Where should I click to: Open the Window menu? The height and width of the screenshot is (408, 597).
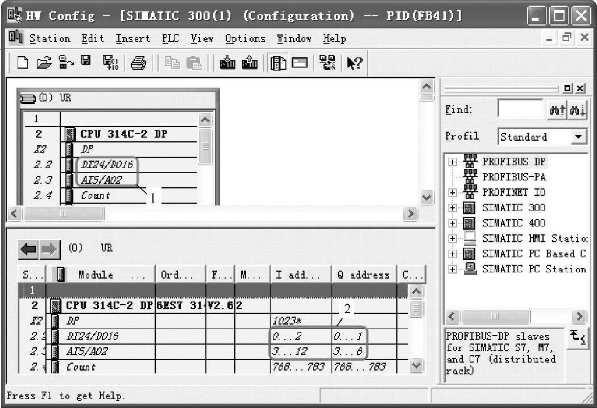[294, 39]
